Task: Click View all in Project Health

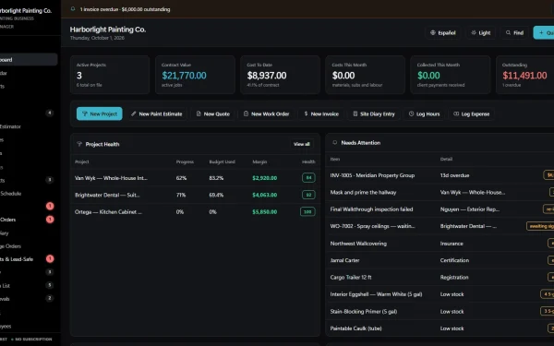Action: tap(302, 144)
